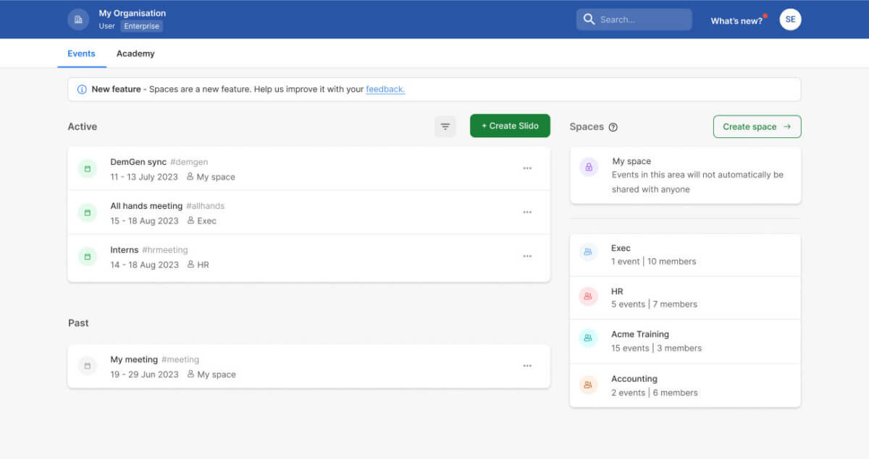Viewport: 869px width, 459px height.
Task: Select the purple My space icon
Action: pos(588,168)
